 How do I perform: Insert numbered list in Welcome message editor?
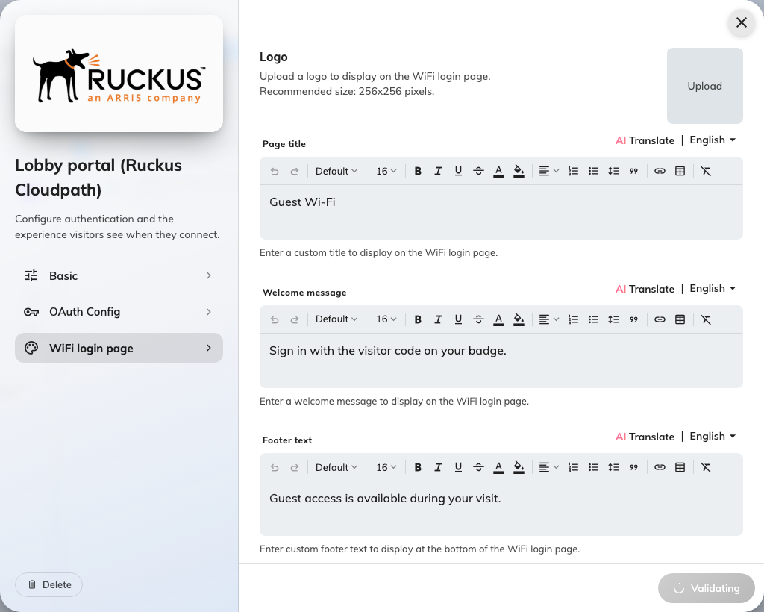coord(573,319)
